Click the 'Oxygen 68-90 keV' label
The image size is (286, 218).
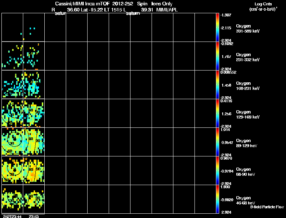(x=246, y=172)
